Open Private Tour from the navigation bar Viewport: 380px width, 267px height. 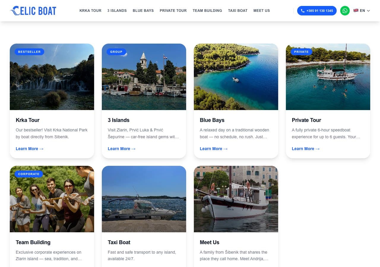point(173,11)
